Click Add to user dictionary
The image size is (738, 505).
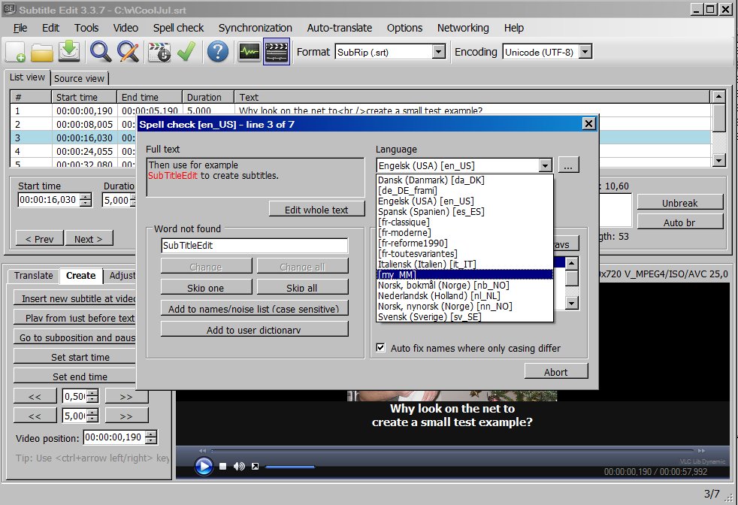point(254,330)
